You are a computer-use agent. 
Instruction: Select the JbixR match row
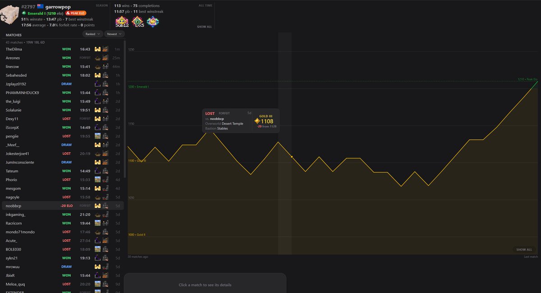tap(63, 275)
